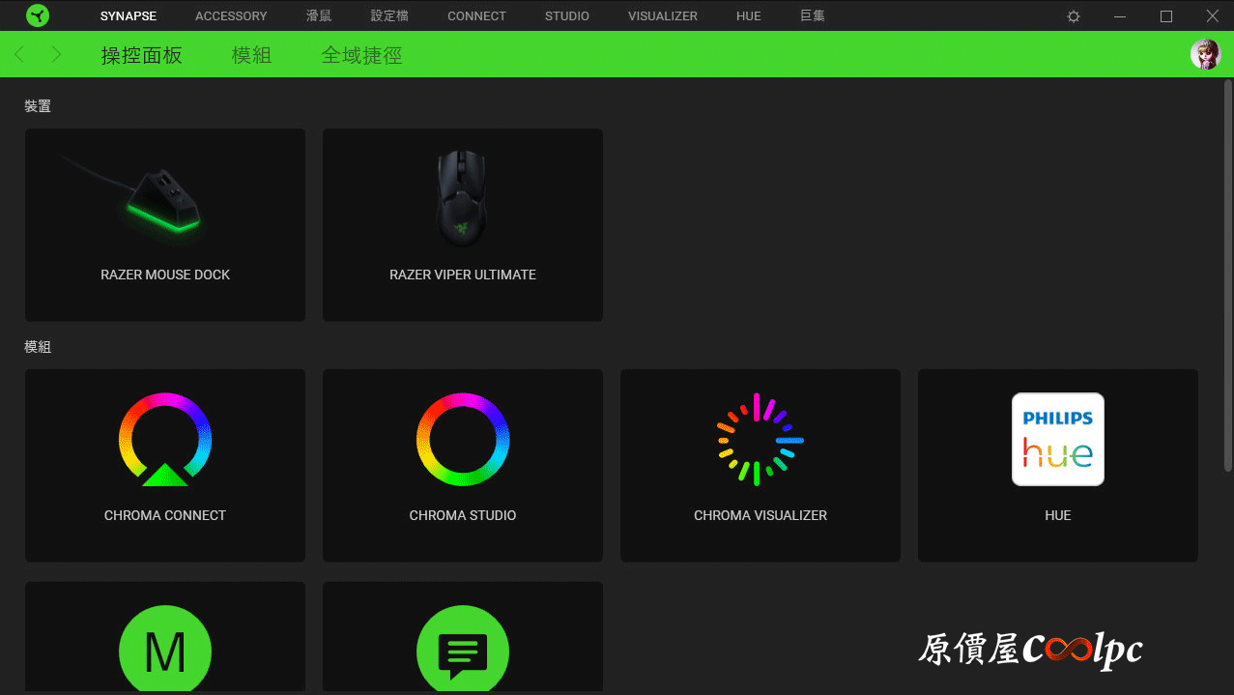
Task: Select the 操控面板 subtab
Action: tap(142, 55)
